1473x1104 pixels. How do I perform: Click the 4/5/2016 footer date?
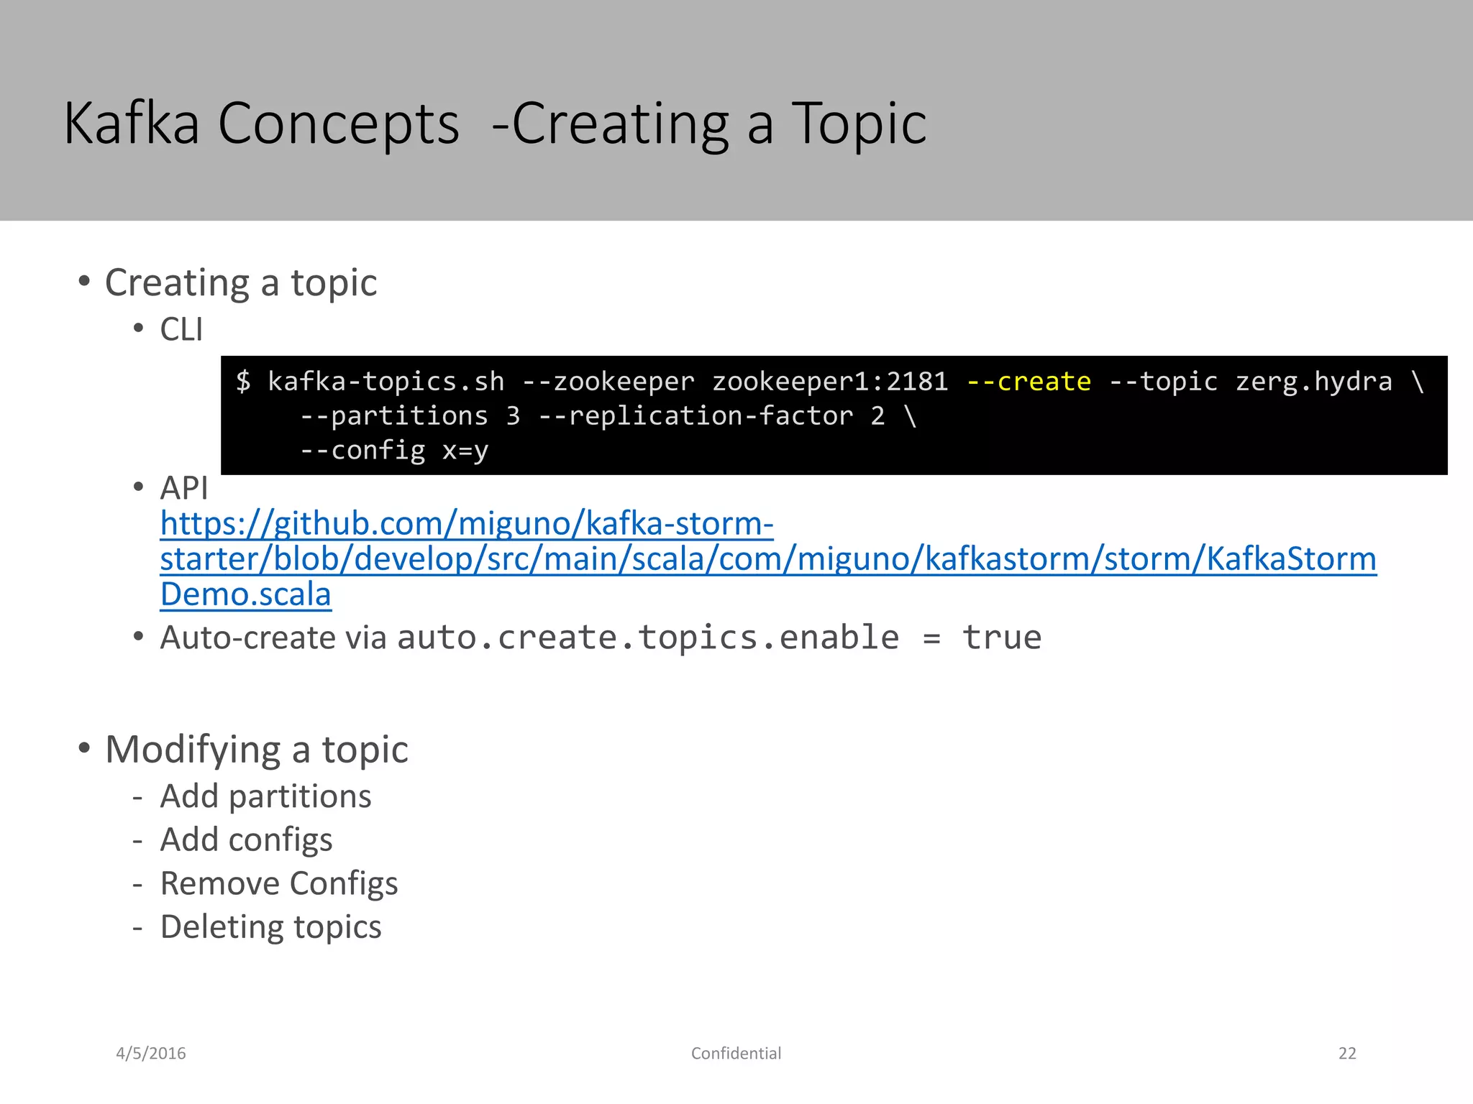[151, 1054]
